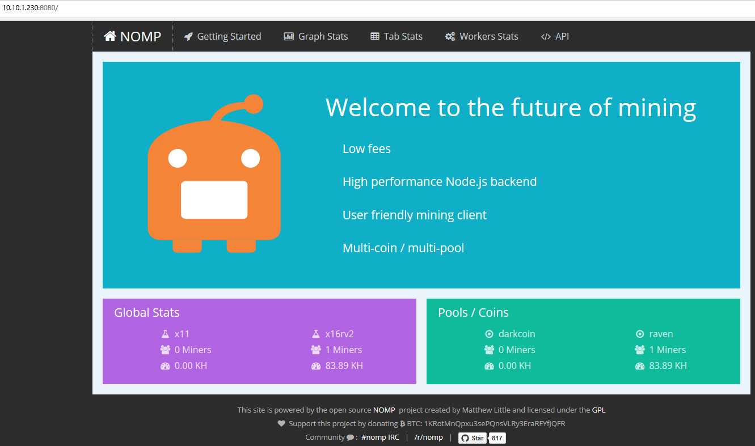This screenshot has height=446, width=755.
Task: Open the NOMP home brand link
Action: (x=133, y=36)
